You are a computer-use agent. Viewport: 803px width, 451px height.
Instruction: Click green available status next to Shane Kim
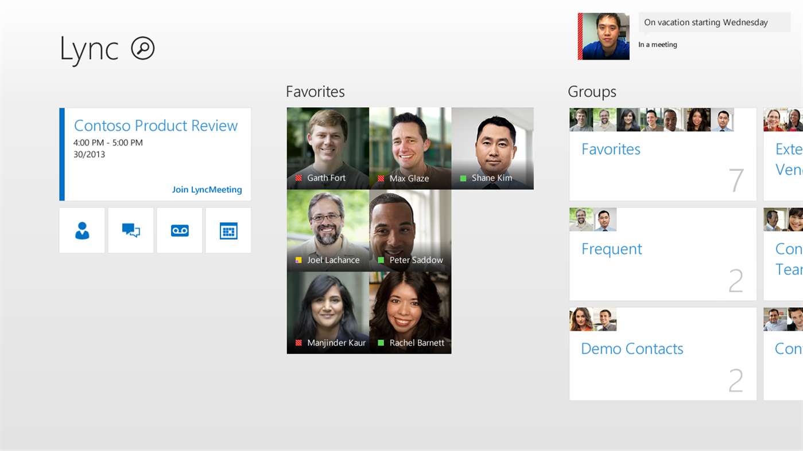463,178
